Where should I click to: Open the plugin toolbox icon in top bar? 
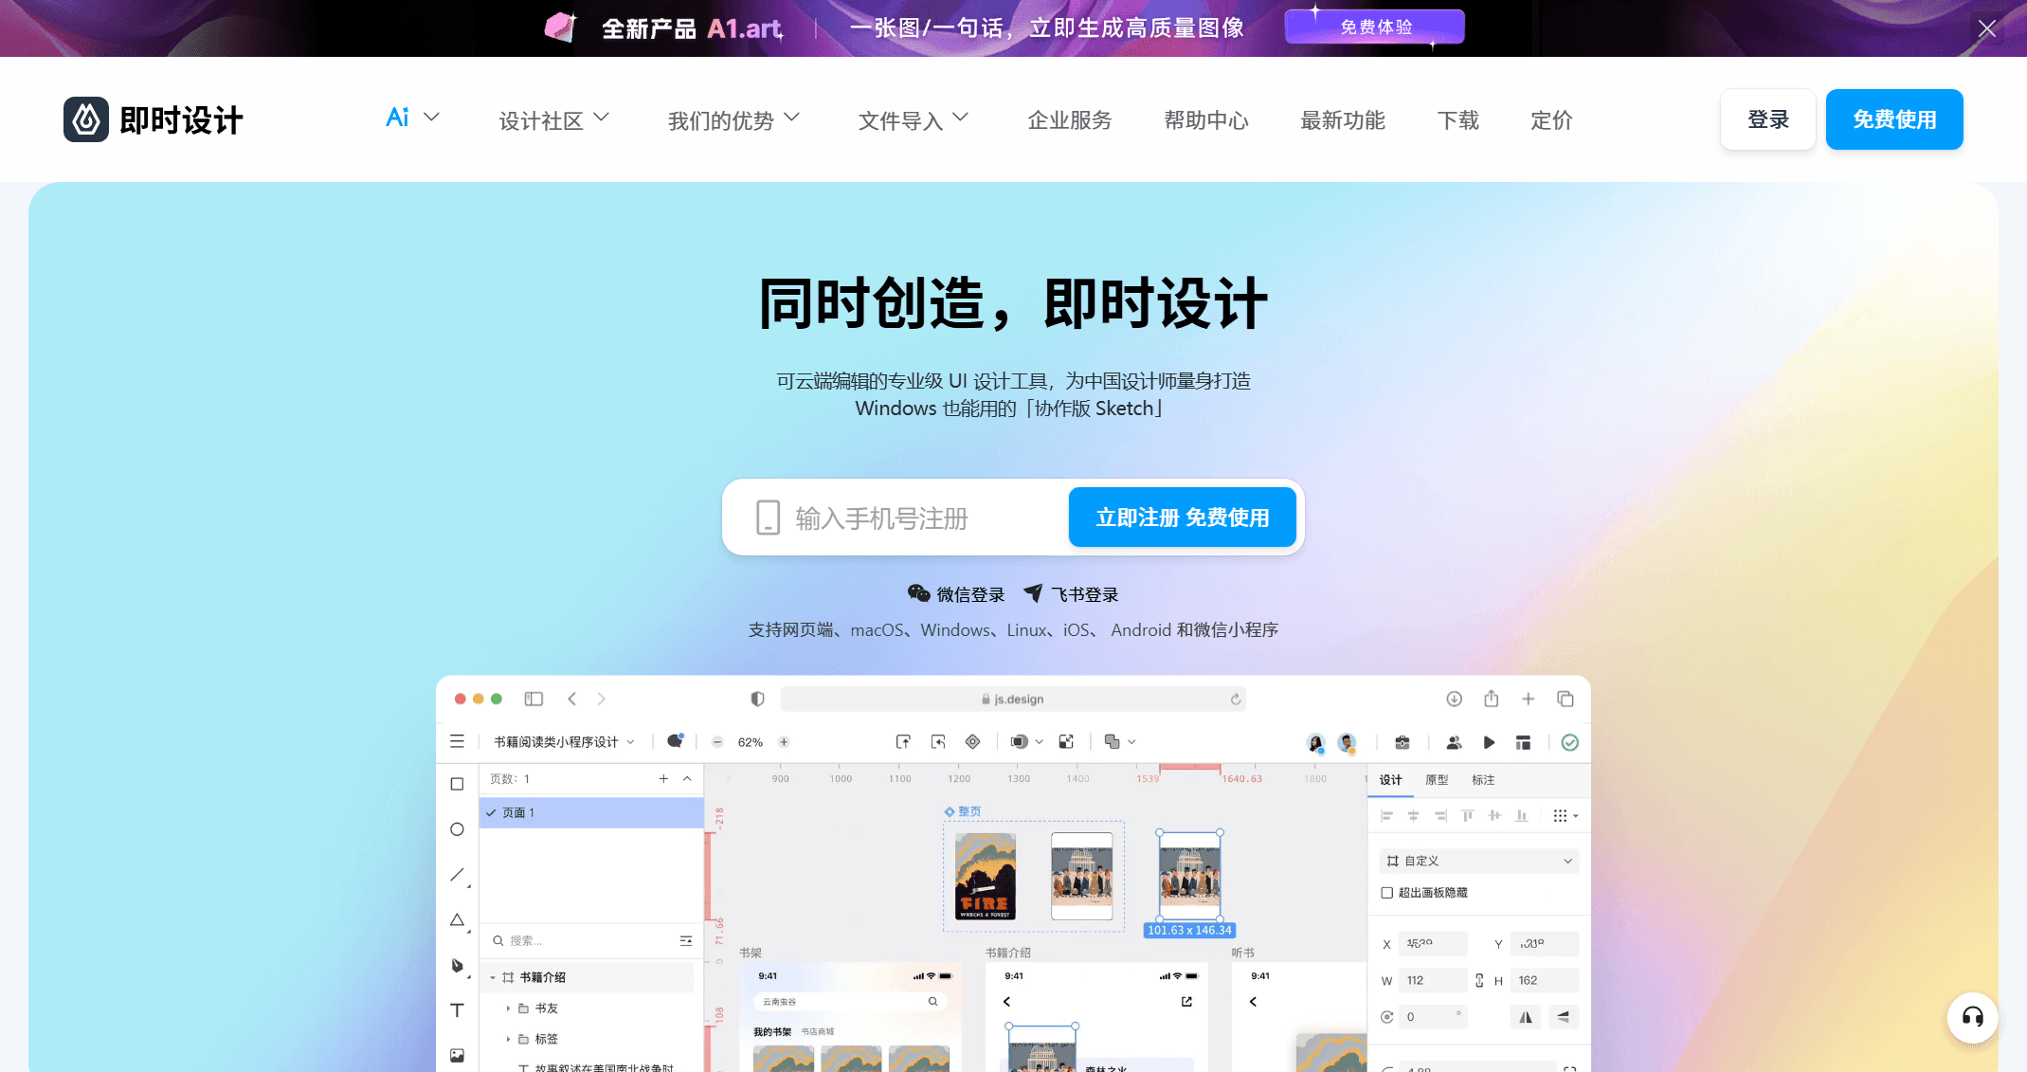click(x=1403, y=741)
